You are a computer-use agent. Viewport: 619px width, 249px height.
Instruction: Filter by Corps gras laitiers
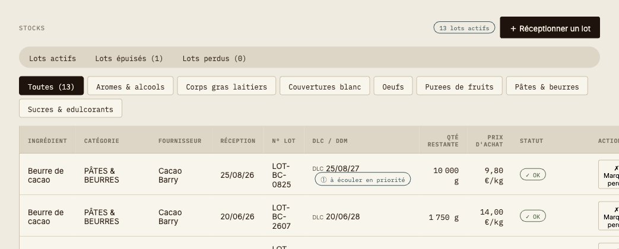pos(227,86)
